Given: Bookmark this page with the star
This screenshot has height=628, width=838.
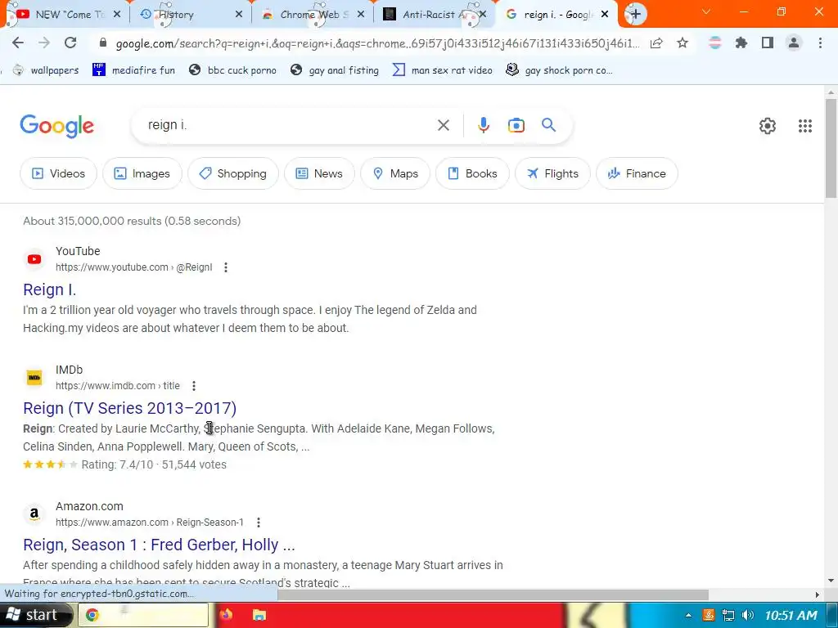Looking at the screenshot, I should 683,43.
